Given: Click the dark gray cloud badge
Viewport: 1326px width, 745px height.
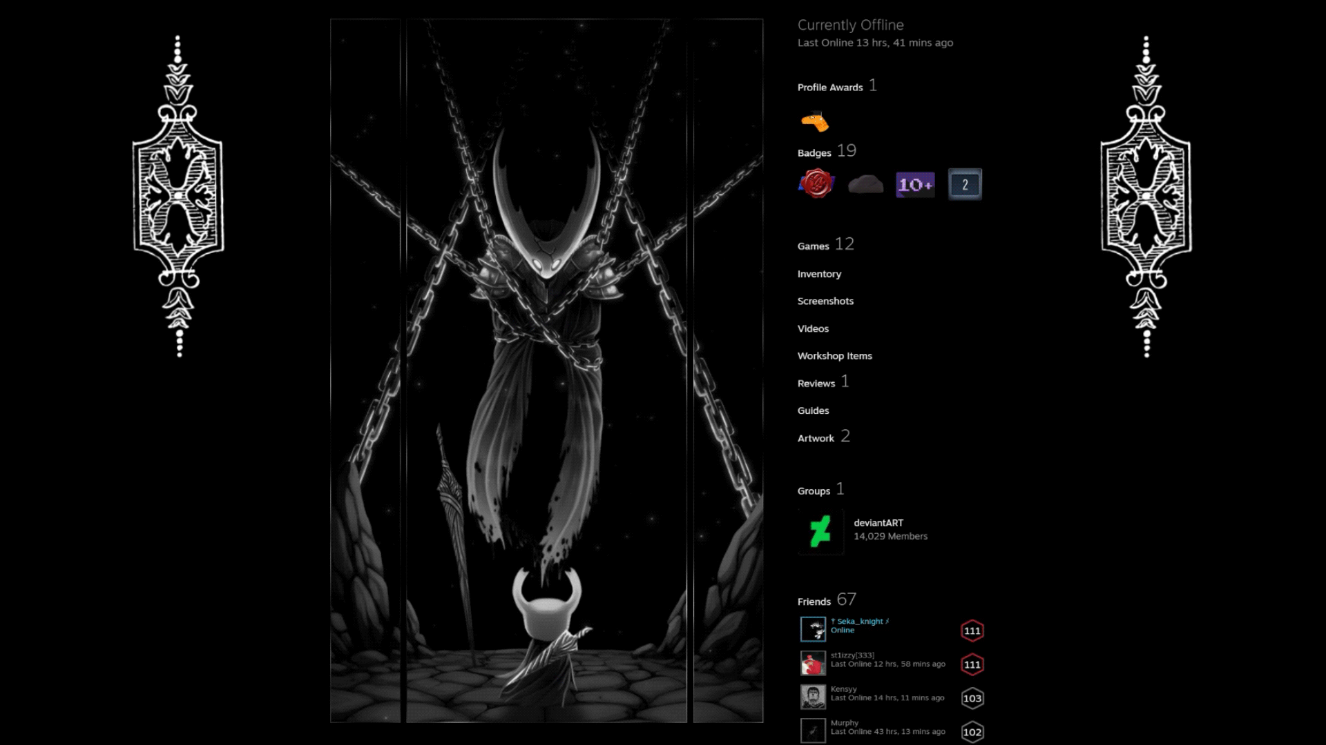Looking at the screenshot, I should 865,184.
